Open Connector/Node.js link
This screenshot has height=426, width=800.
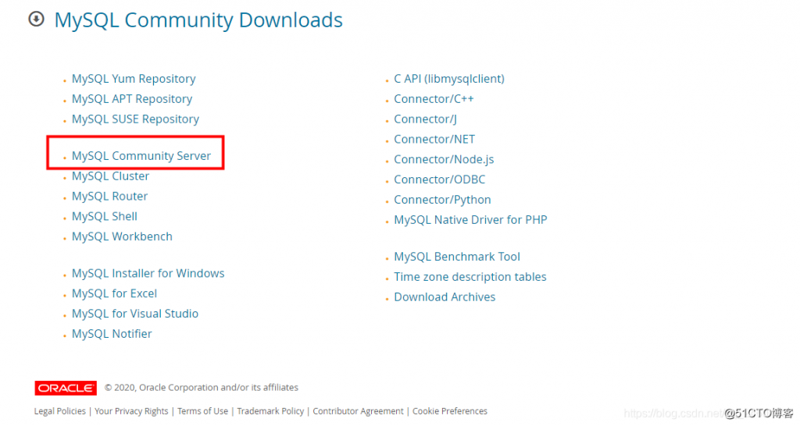pos(444,159)
